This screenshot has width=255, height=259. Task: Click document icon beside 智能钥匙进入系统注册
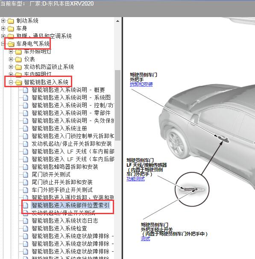[x=26, y=128]
